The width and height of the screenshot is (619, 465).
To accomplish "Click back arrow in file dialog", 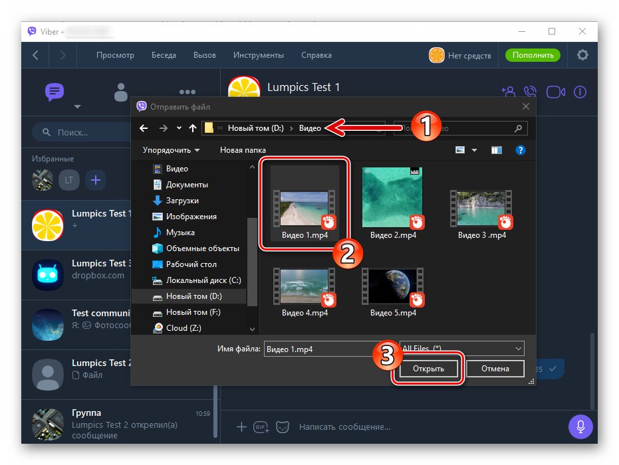I will 144,128.
